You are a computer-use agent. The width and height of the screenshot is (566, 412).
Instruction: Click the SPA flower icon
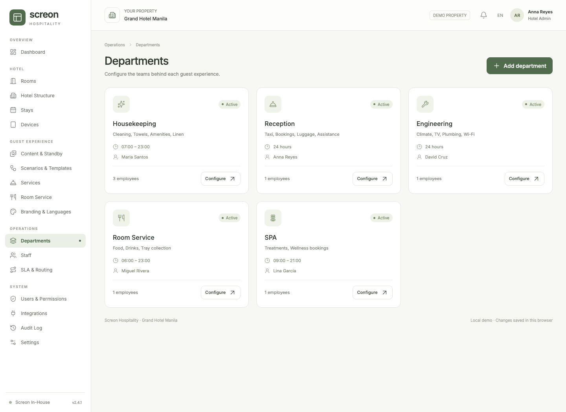[273, 218]
